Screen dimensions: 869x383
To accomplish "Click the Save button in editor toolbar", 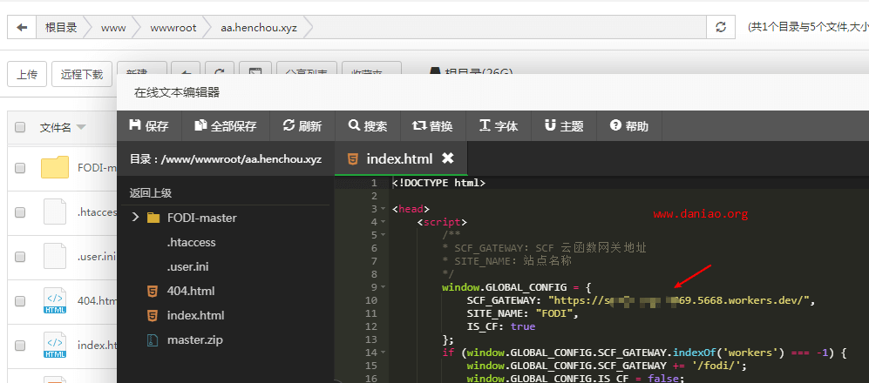I will [x=148, y=125].
